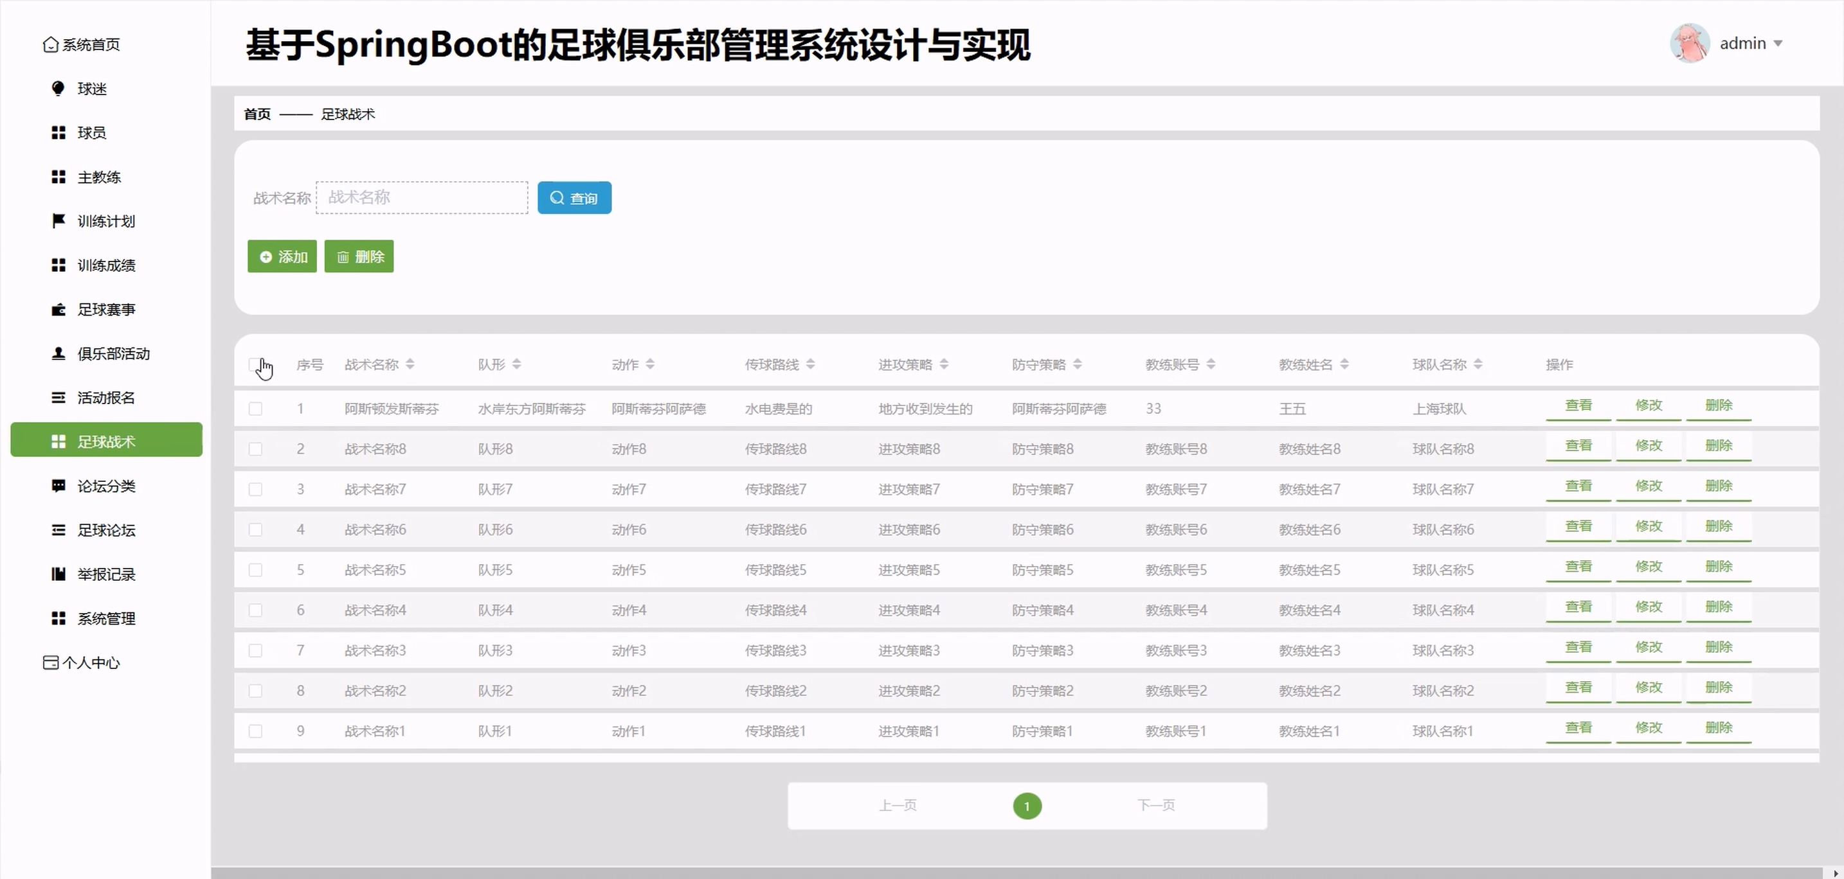Focus the 战术名称 search input field
Image resolution: width=1844 pixels, height=879 pixels.
tap(422, 197)
